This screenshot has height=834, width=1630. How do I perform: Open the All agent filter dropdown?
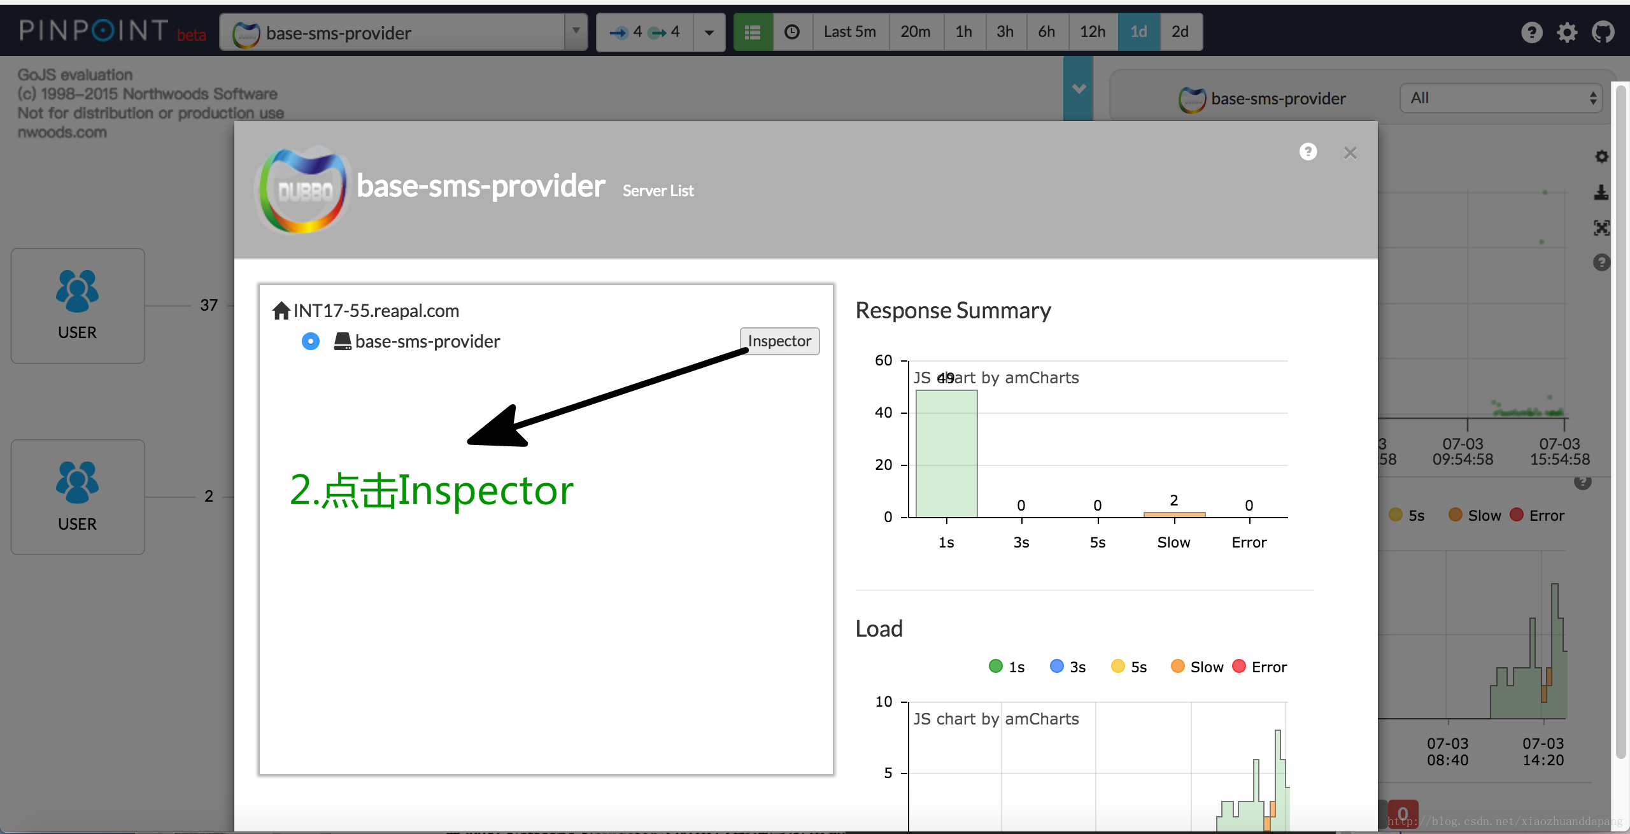[x=1501, y=98]
